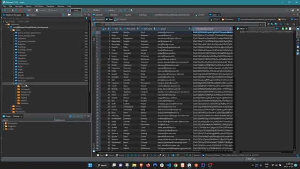Switch to the Properties sub-tab
Viewport: 300px width, 169px height.
[x=98, y=20]
